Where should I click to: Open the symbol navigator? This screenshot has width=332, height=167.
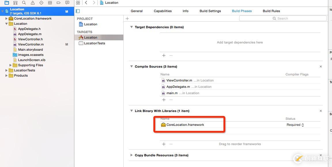click(x=15, y=3)
